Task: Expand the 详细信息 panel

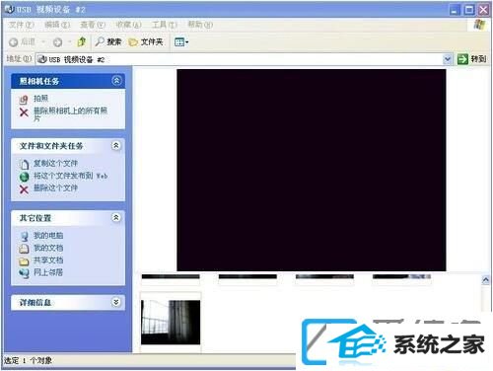Action: pyautogui.click(x=116, y=302)
